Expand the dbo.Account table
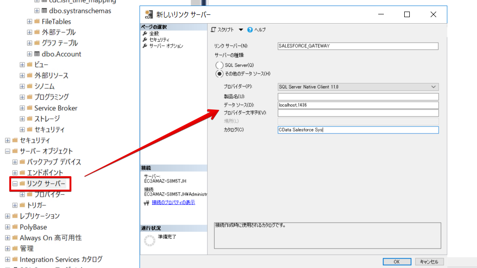This screenshot has width=477, height=268. click(30, 54)
